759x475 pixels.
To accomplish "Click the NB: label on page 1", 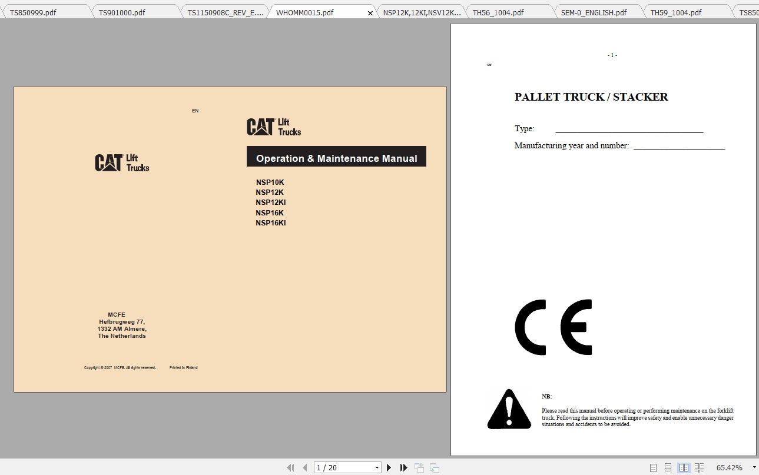I will pos(547,397).
